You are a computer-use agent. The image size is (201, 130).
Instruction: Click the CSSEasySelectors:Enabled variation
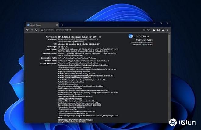click(70, 99)
